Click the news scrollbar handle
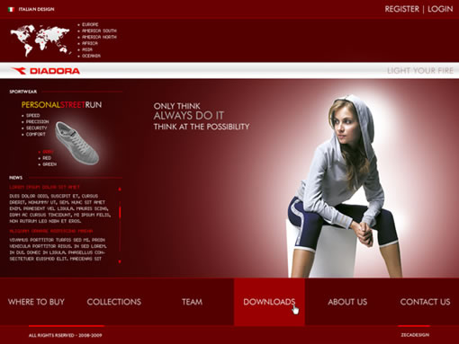Screen dimensions: 459x344 (x=120, y=212)
